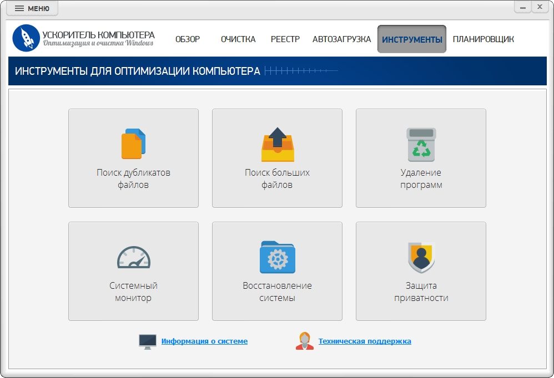Follow the Техническая поддержка link
This screenshot has width=554, height=378.
click(365, 341)
